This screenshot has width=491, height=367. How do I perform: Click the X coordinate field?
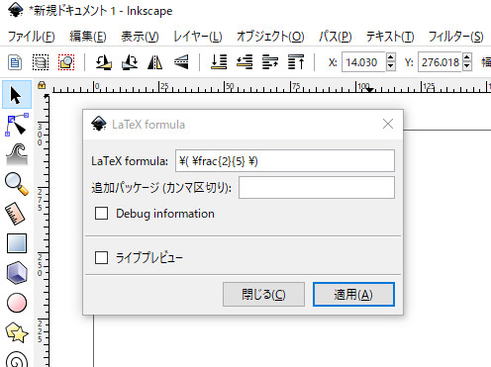pyautogui.click(x=363, y=62)
